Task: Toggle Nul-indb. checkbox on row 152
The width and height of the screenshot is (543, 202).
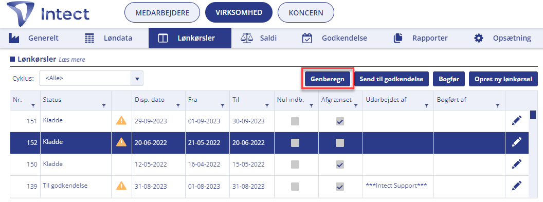Action: pos(295,143)
